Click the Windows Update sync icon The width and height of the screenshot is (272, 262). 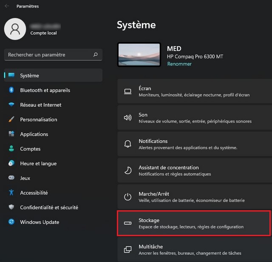click(x=11, y=222)
